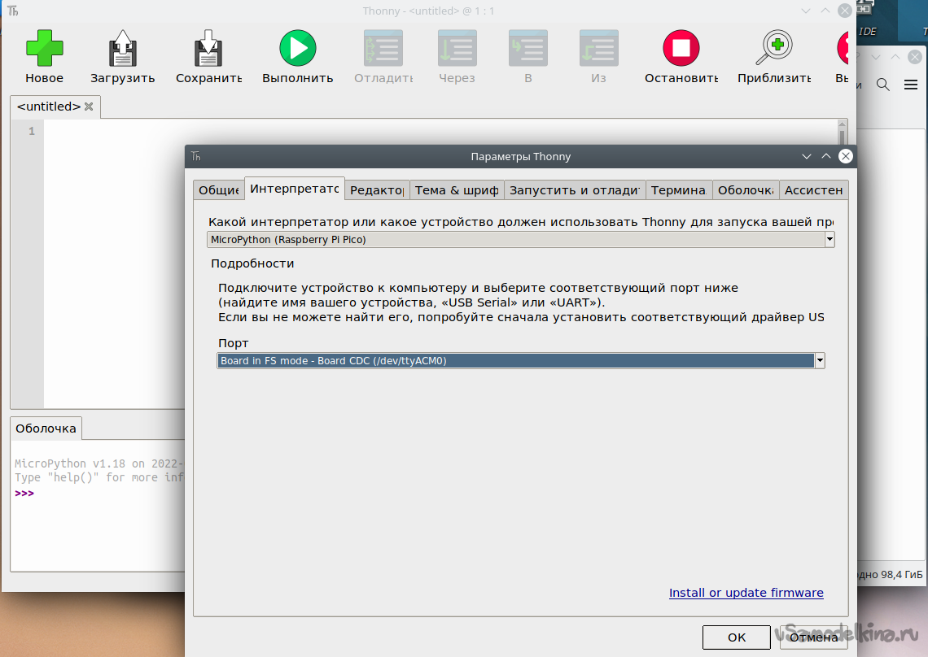Step into using the В icon
Image resolution: width=928 pixels, height=657 pixels.
[x=528, y=48]
